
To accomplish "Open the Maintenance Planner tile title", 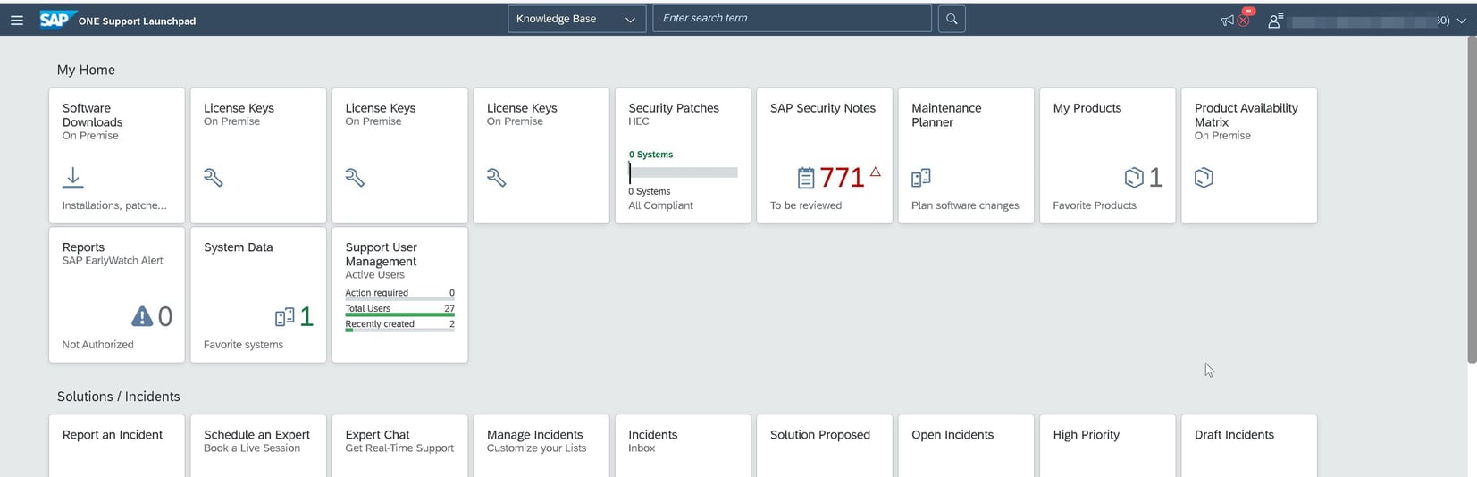I will (x=946, y=115).
